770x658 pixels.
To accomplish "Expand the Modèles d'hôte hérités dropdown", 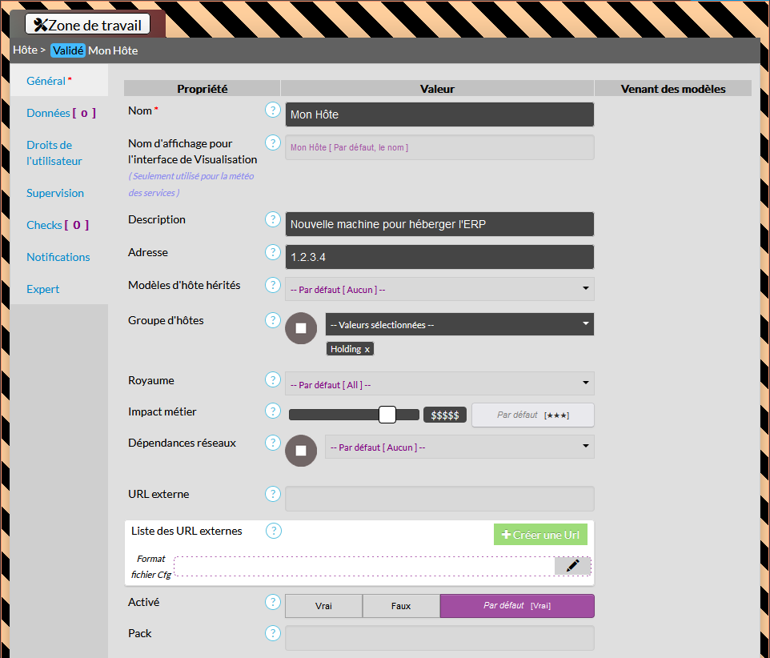I will [439, 289].
